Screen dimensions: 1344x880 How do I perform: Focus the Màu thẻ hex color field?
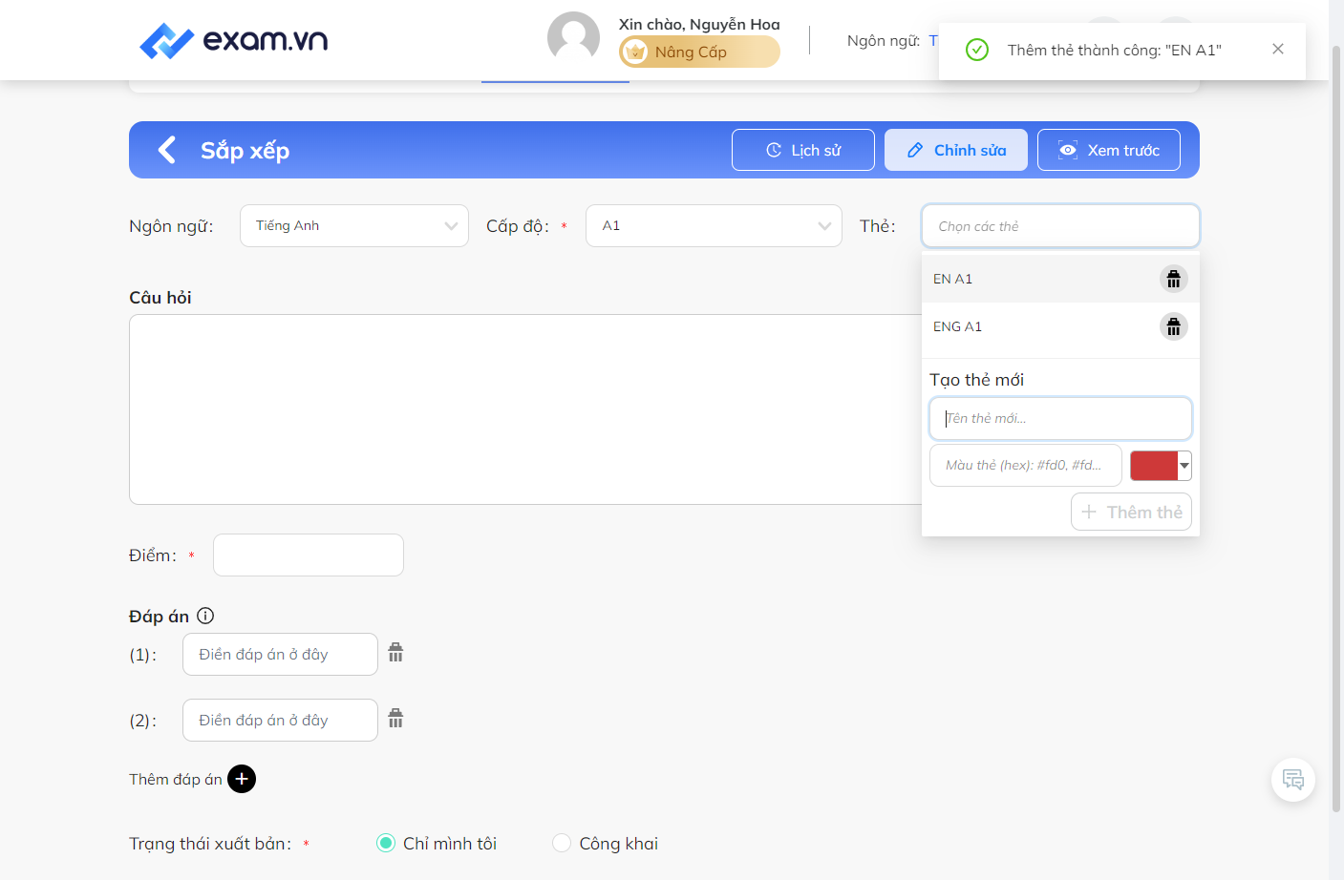(x=1026, y=466)
